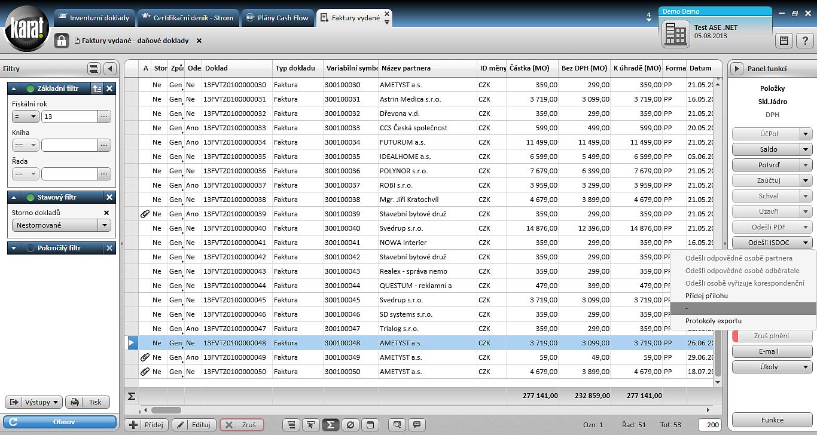Open Fiskální rok value browse button
The width and height of the screenshot is (817, 435).
click(x=105, y=117)
